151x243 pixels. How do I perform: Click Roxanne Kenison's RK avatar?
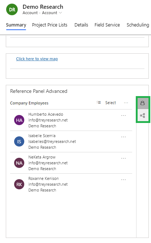[x=19, y=184]
